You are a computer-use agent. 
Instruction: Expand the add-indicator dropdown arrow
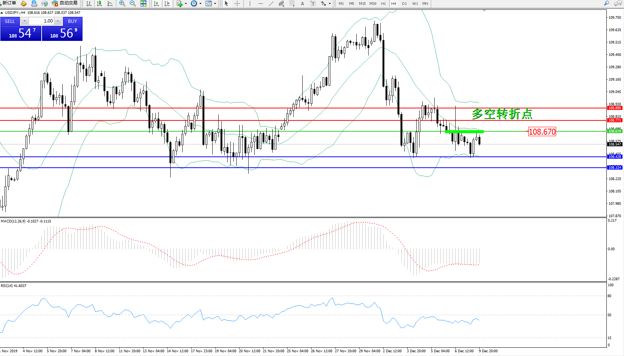pos(186,4)
